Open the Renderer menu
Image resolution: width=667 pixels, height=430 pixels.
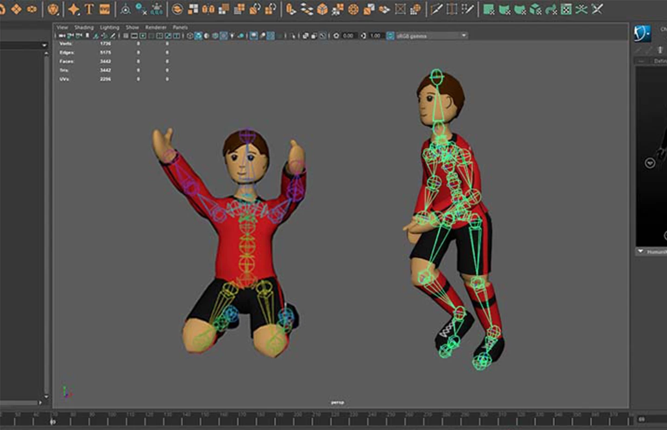coord(156,27)
